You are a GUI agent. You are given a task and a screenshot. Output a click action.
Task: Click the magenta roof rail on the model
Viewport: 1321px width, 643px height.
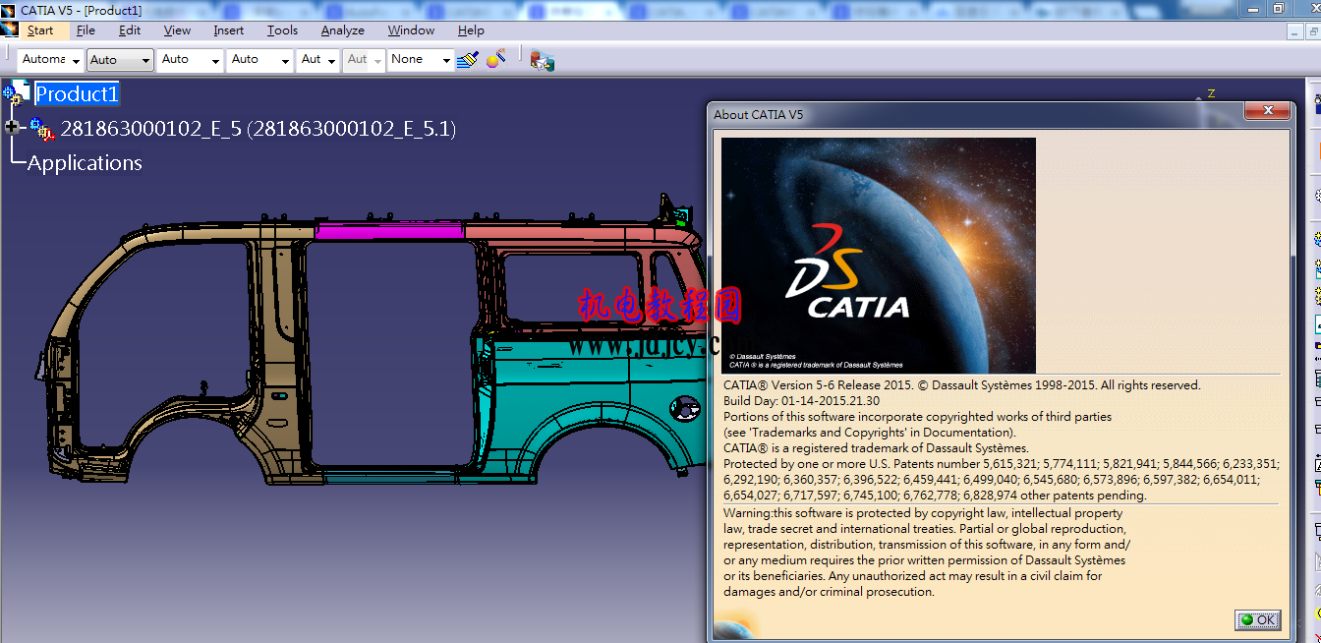tap(389, 233)
